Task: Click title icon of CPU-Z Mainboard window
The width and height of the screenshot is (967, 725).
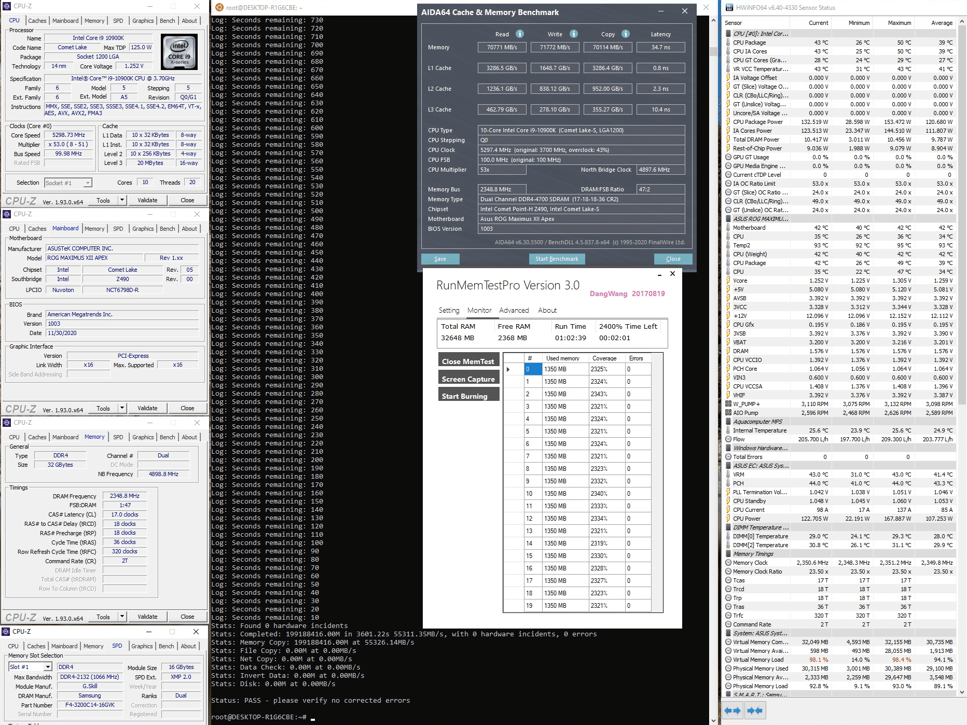Action: coord(7,214)
